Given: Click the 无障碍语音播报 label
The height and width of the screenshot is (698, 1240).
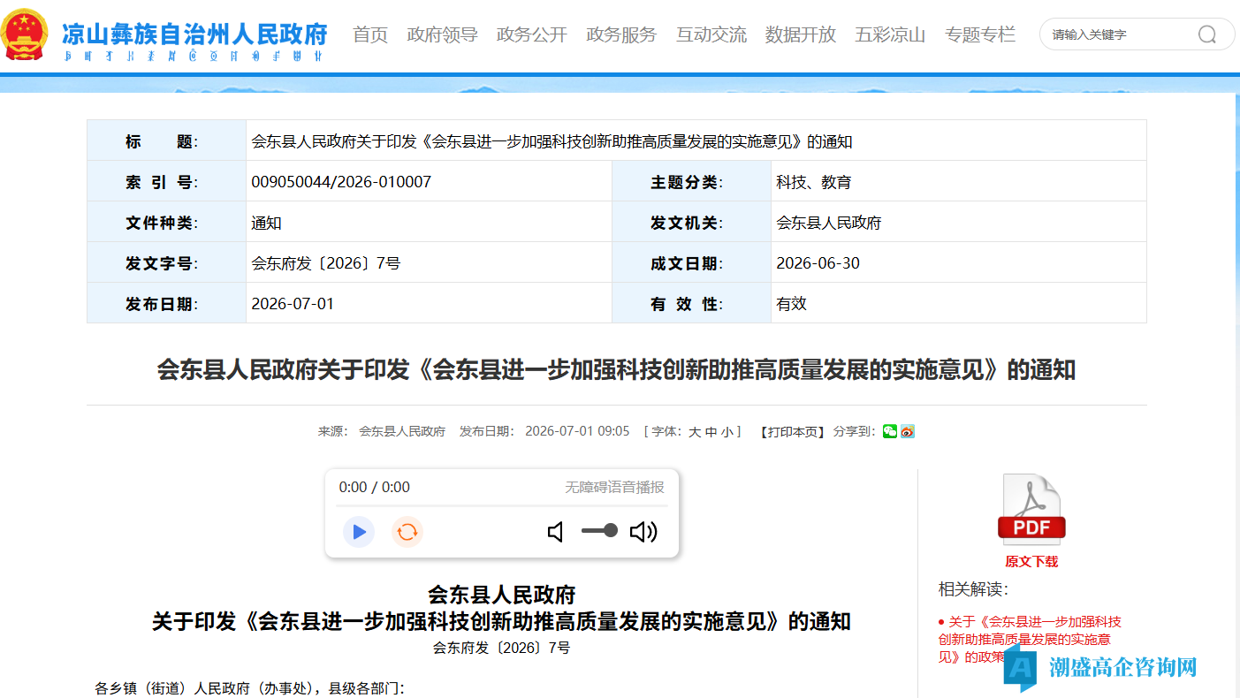Looking at the screenshot, I should coord(615,487).
